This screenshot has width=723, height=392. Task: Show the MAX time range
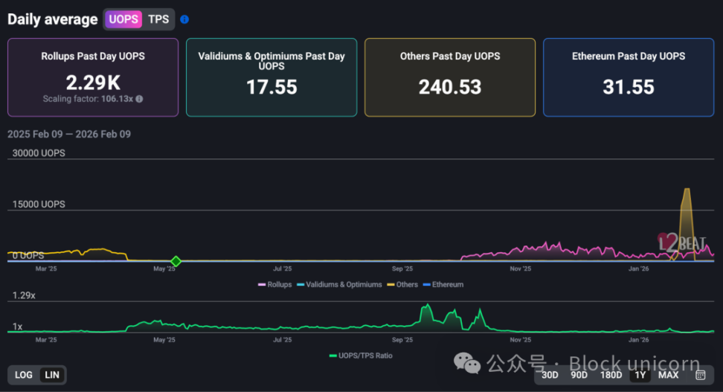coord(668,375)
